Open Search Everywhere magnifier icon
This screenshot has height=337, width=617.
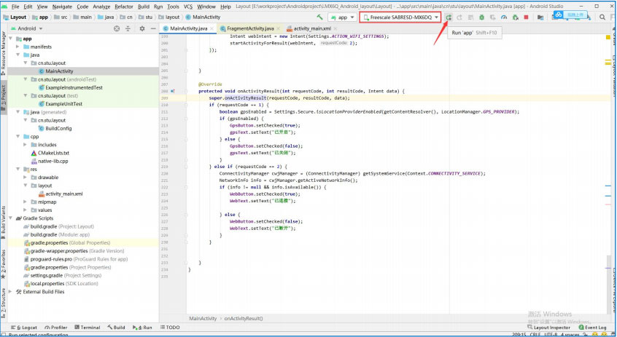(x=602, y=17)
